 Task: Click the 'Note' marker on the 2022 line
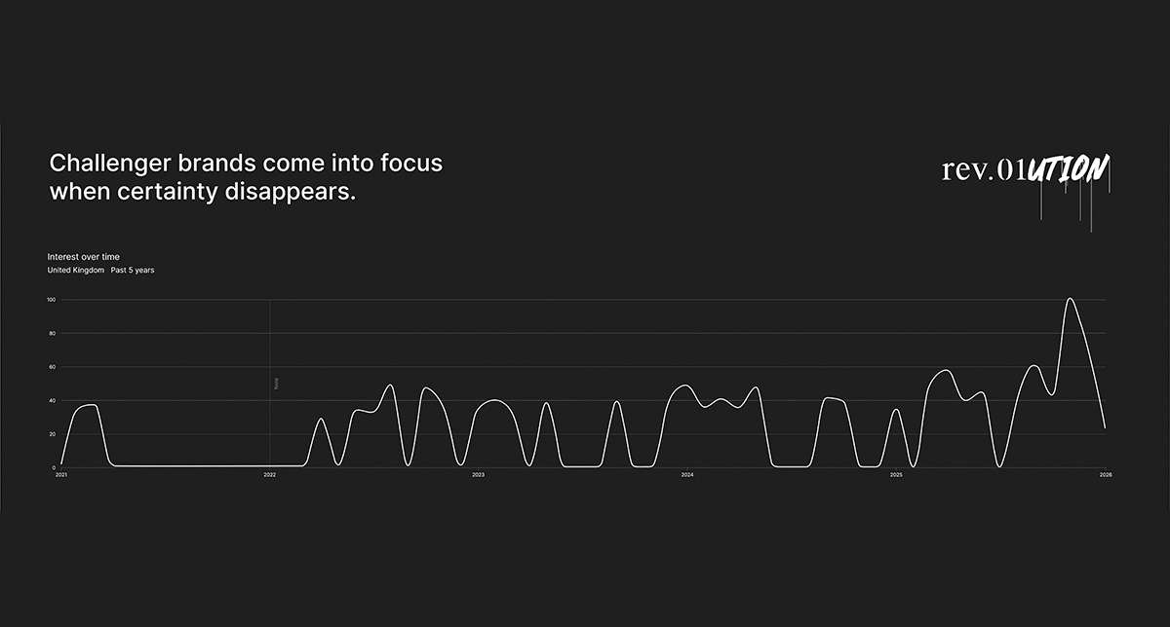click(277, 384)
